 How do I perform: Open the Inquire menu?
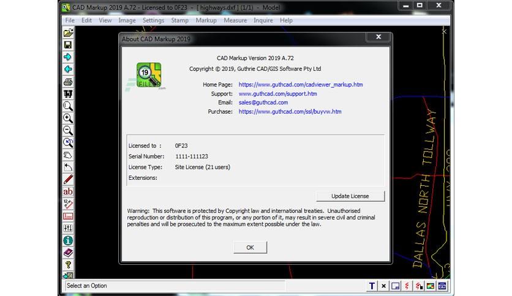point(263,20)
